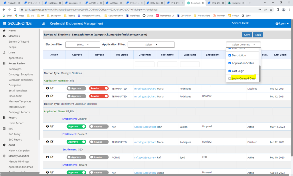This screenshot has height=176, width=293.
Task: Click the Audit shield icon in sidebar
Action: pos(4,145)
